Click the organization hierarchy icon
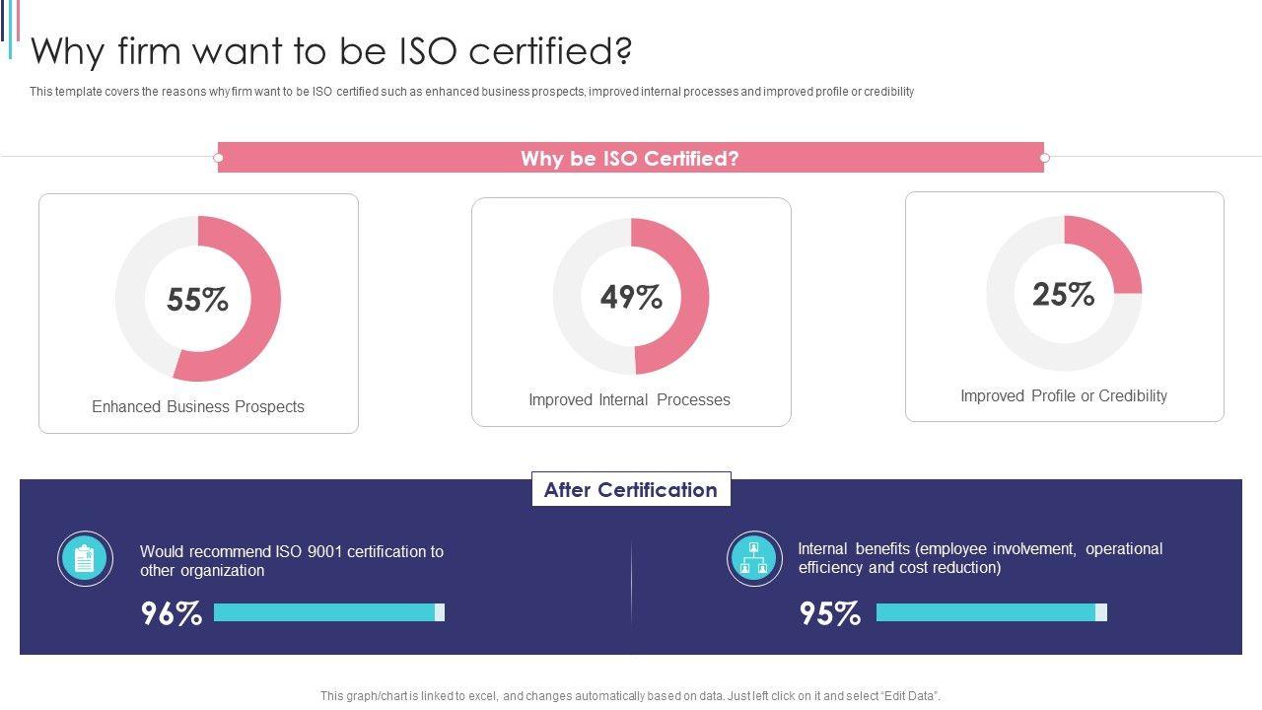The width and height of the screenshot is (1262, 710). (754, 558)
